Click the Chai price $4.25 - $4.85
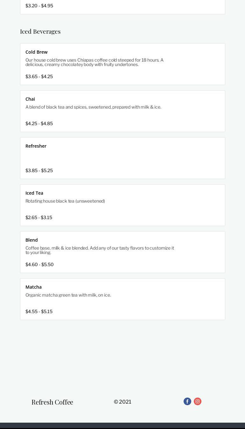This screenshot has height=429, width=245. click(39, 124)
